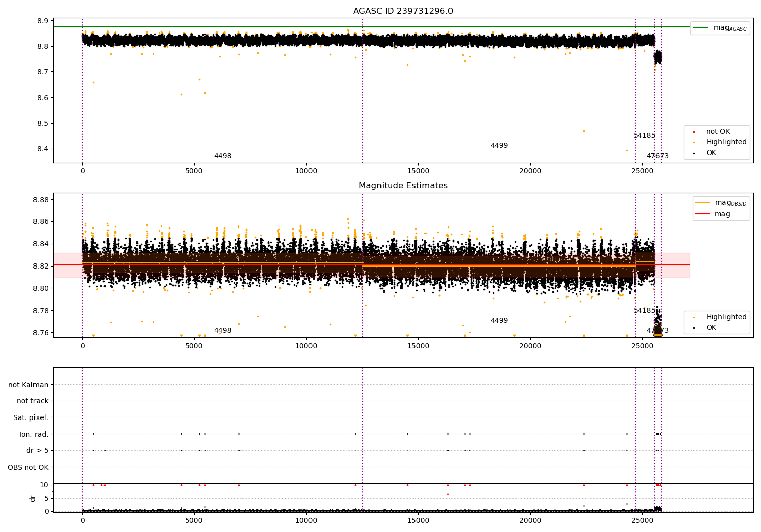This screenshot has width=761, height=532.
Task: Select the 'not OK' legend entry in top plot
Action: (x=718, y=132)
